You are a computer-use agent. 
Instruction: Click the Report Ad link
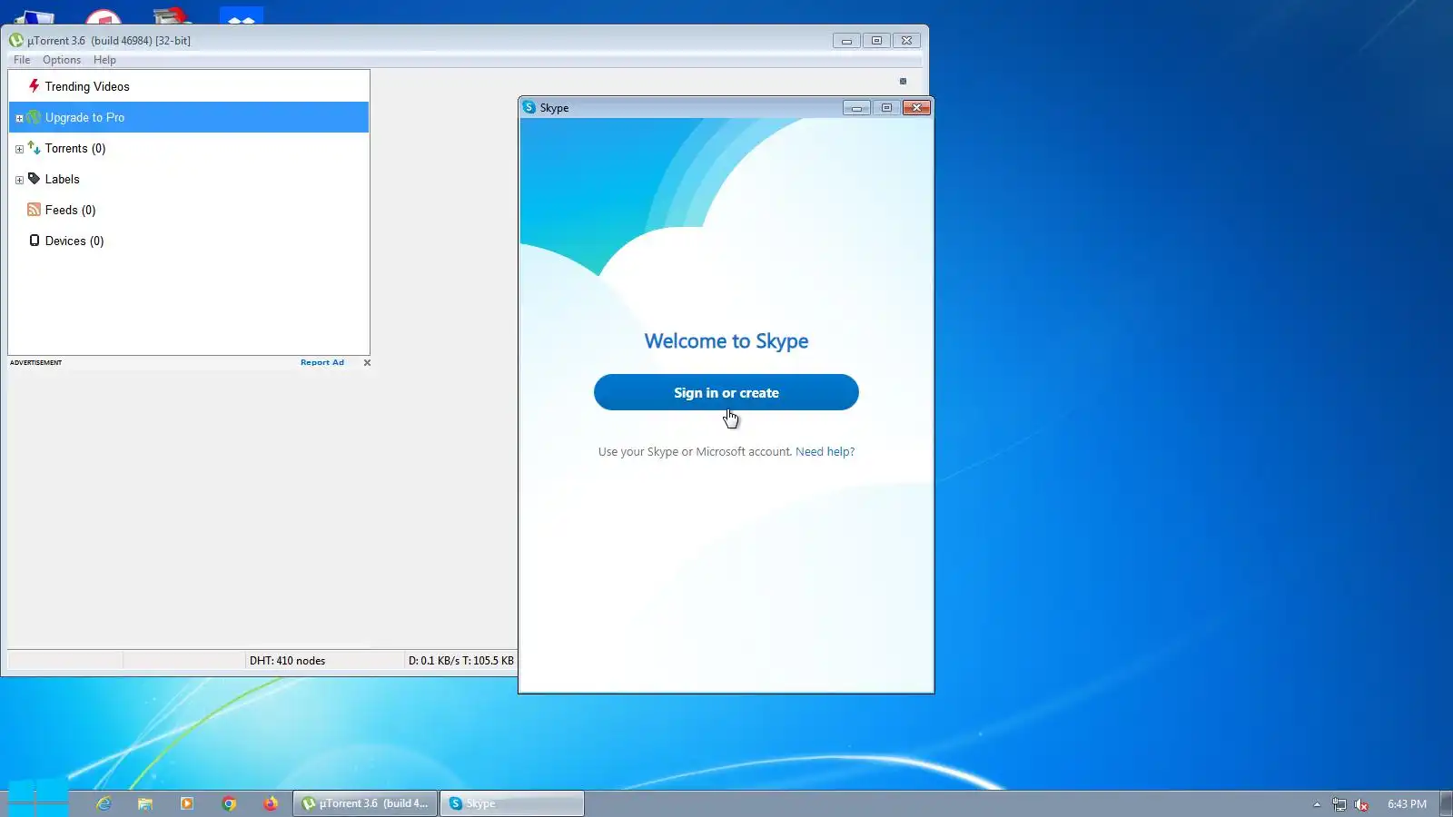322,362
